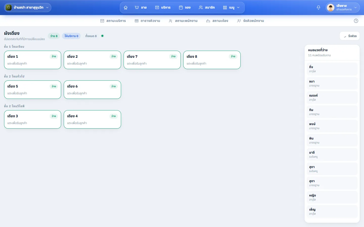Screen dimensions: 364x227
Task: Click the ผังเตียง heading
Action: (12, 33)
